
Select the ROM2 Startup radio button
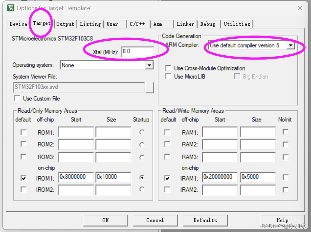click(x=142, y=145)
